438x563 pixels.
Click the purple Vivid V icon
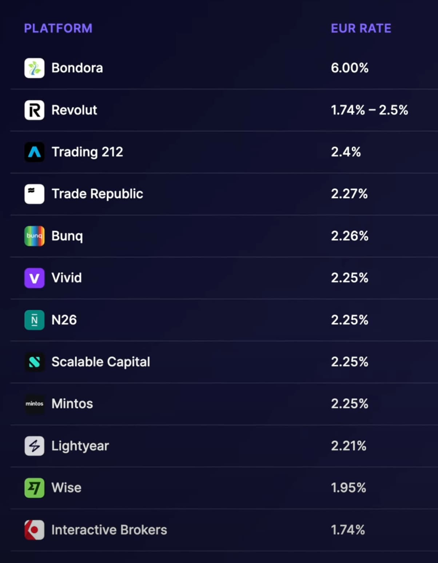[34, 278]
